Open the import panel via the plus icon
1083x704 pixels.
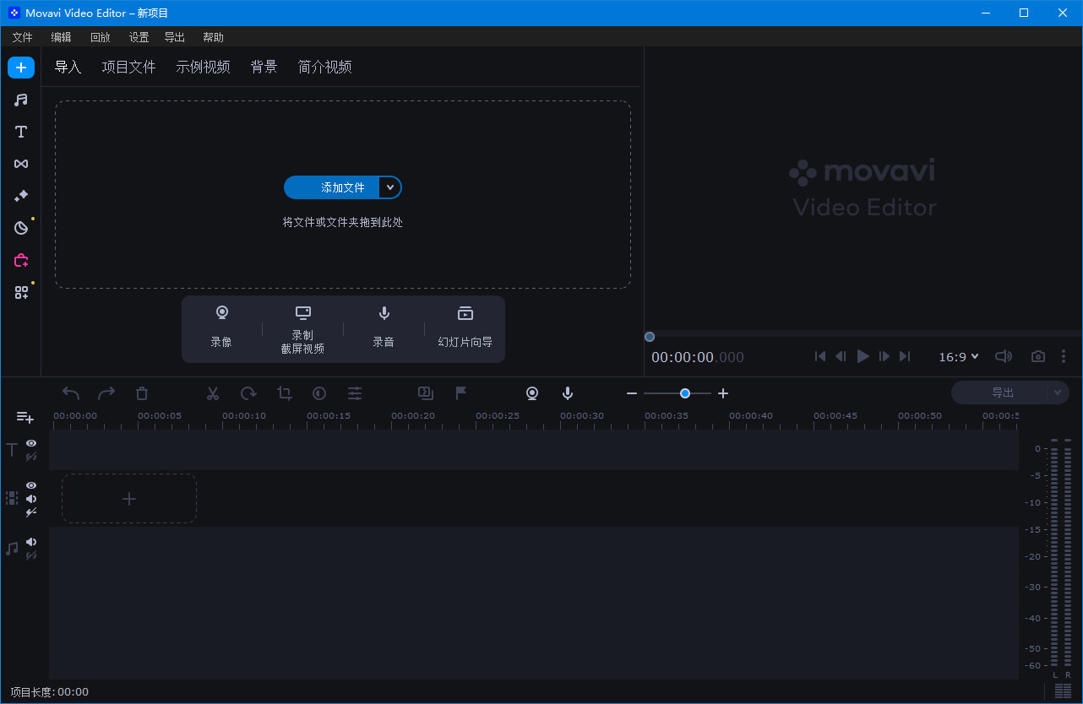[x=21, y=68]
